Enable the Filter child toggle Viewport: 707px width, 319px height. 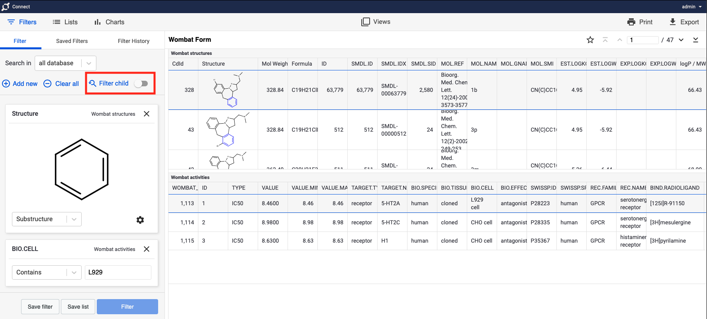click(x=141, y=84)
